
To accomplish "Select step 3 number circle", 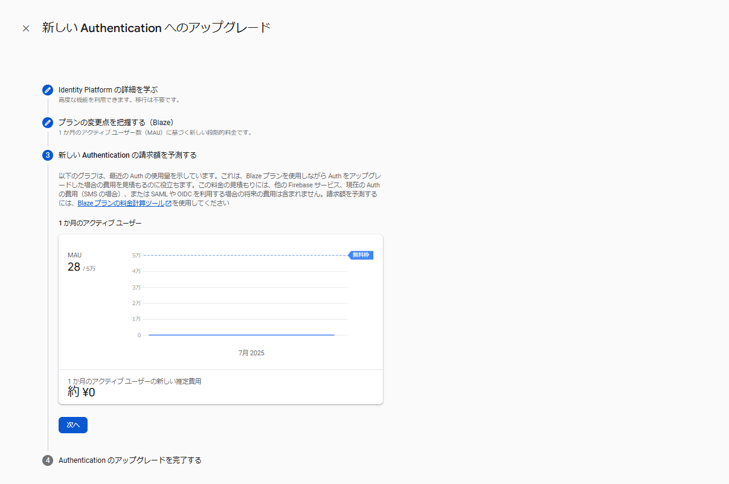I will pos(48,155).
